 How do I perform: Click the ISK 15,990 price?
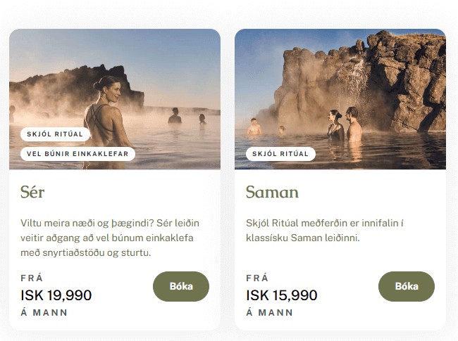(282, 295)
